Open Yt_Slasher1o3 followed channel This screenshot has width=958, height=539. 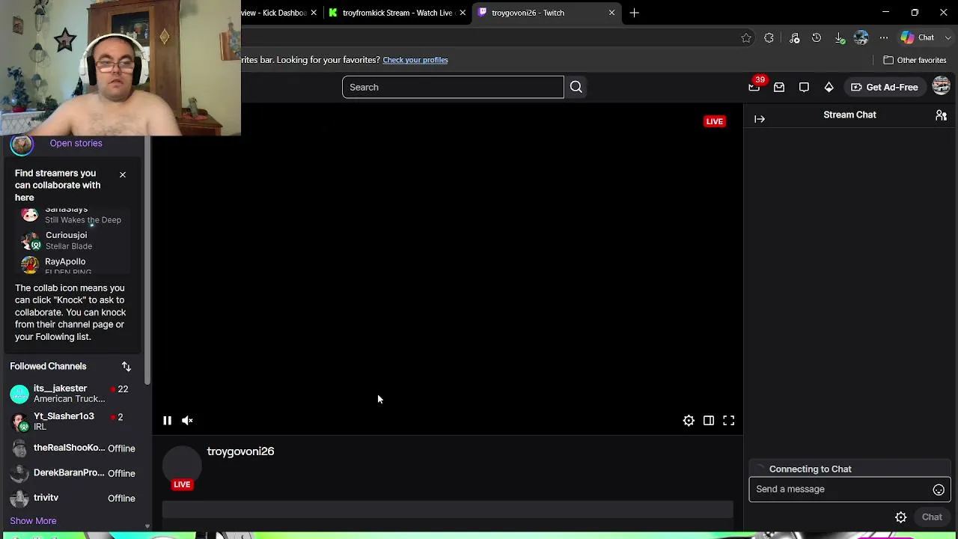pos(73,421)
